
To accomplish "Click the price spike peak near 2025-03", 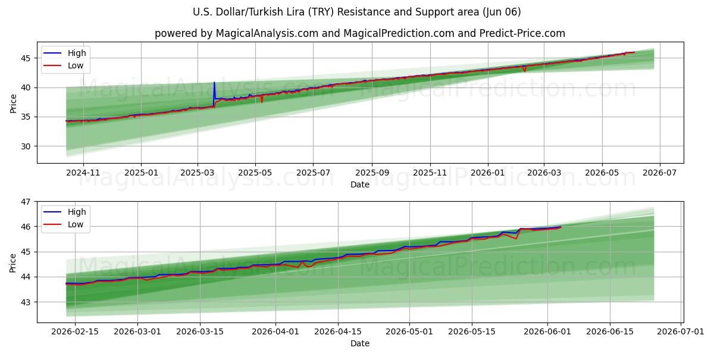I will [x=214, y=83].
